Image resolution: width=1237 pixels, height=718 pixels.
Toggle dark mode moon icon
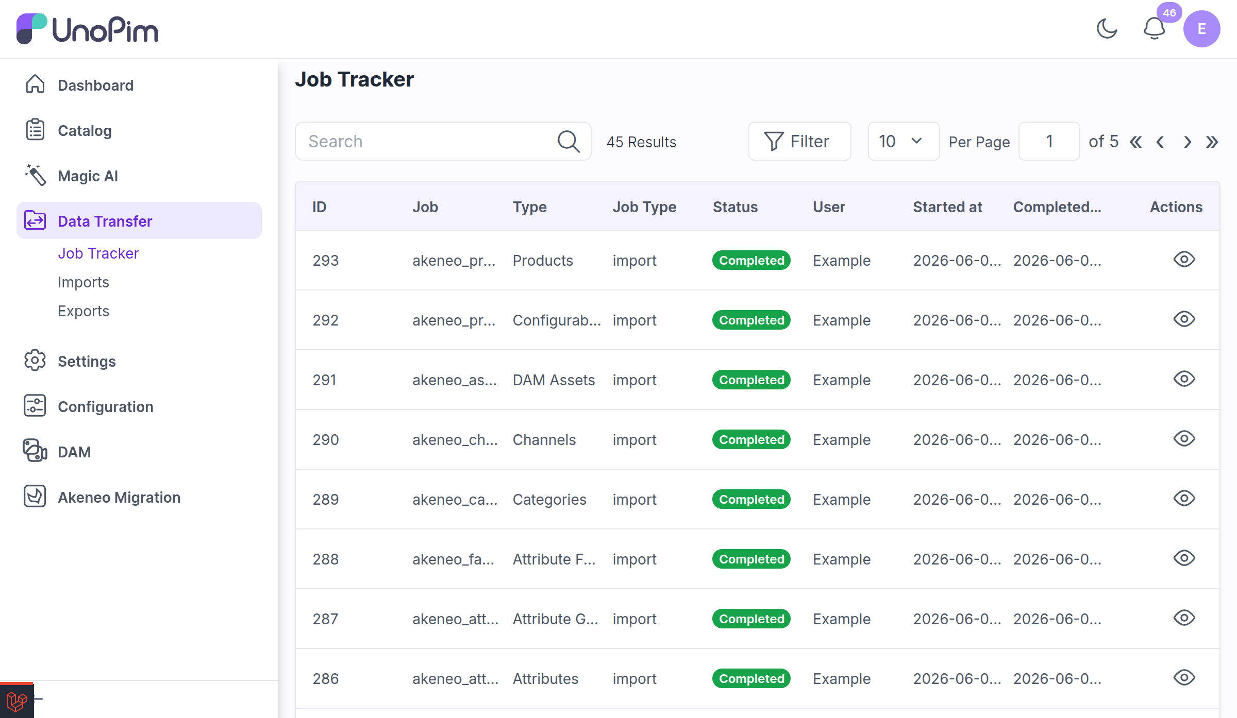pyautogui.click(x=1107, y=28)
